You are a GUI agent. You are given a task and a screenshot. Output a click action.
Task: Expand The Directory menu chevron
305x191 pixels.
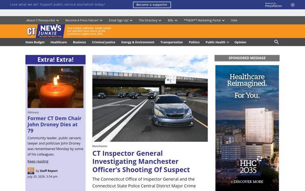pyautogui.click(x=160, y=20)
